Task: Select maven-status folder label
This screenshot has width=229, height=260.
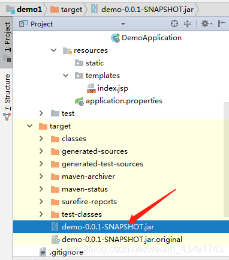Action: click(85, 189)
